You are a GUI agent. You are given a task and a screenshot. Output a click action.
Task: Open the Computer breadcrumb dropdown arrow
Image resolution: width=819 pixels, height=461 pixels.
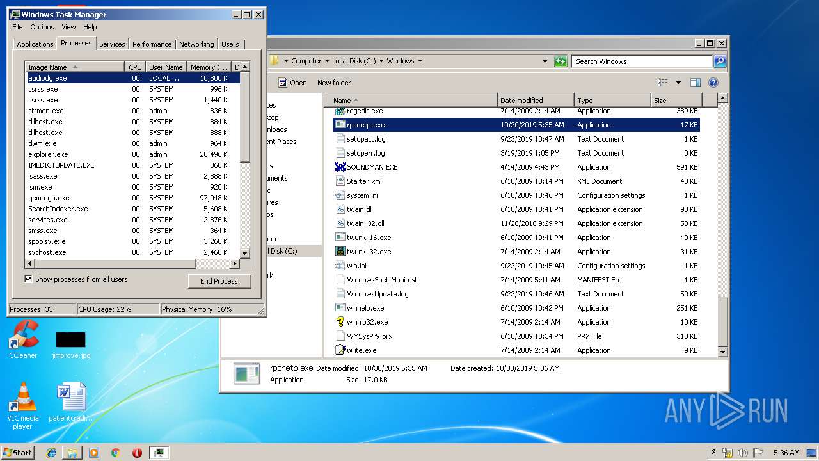coord(326,61)
